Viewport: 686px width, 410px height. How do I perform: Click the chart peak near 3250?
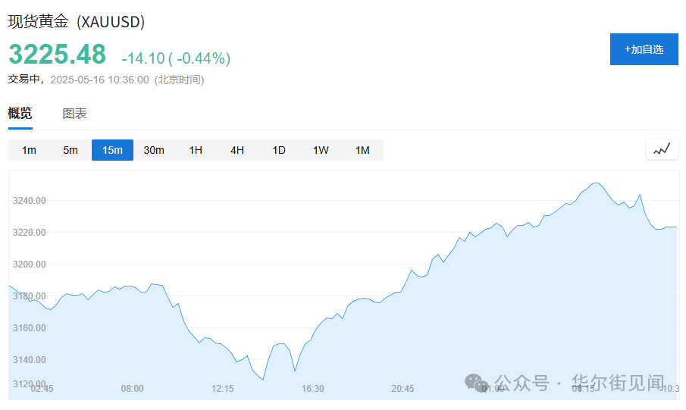coord(597,183)
